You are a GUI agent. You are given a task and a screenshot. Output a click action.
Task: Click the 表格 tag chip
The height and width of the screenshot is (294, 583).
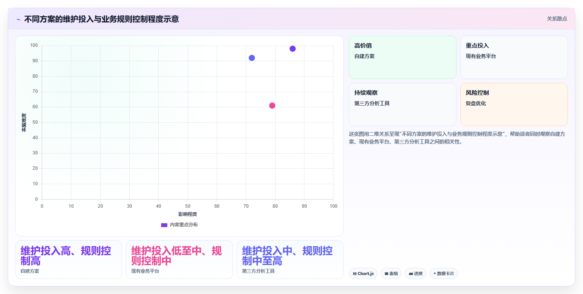tap(391, 273)
